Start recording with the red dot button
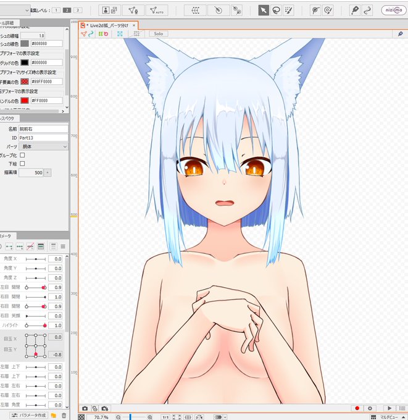408x420 pixels. pyautogui.click(x=357, y=408)
